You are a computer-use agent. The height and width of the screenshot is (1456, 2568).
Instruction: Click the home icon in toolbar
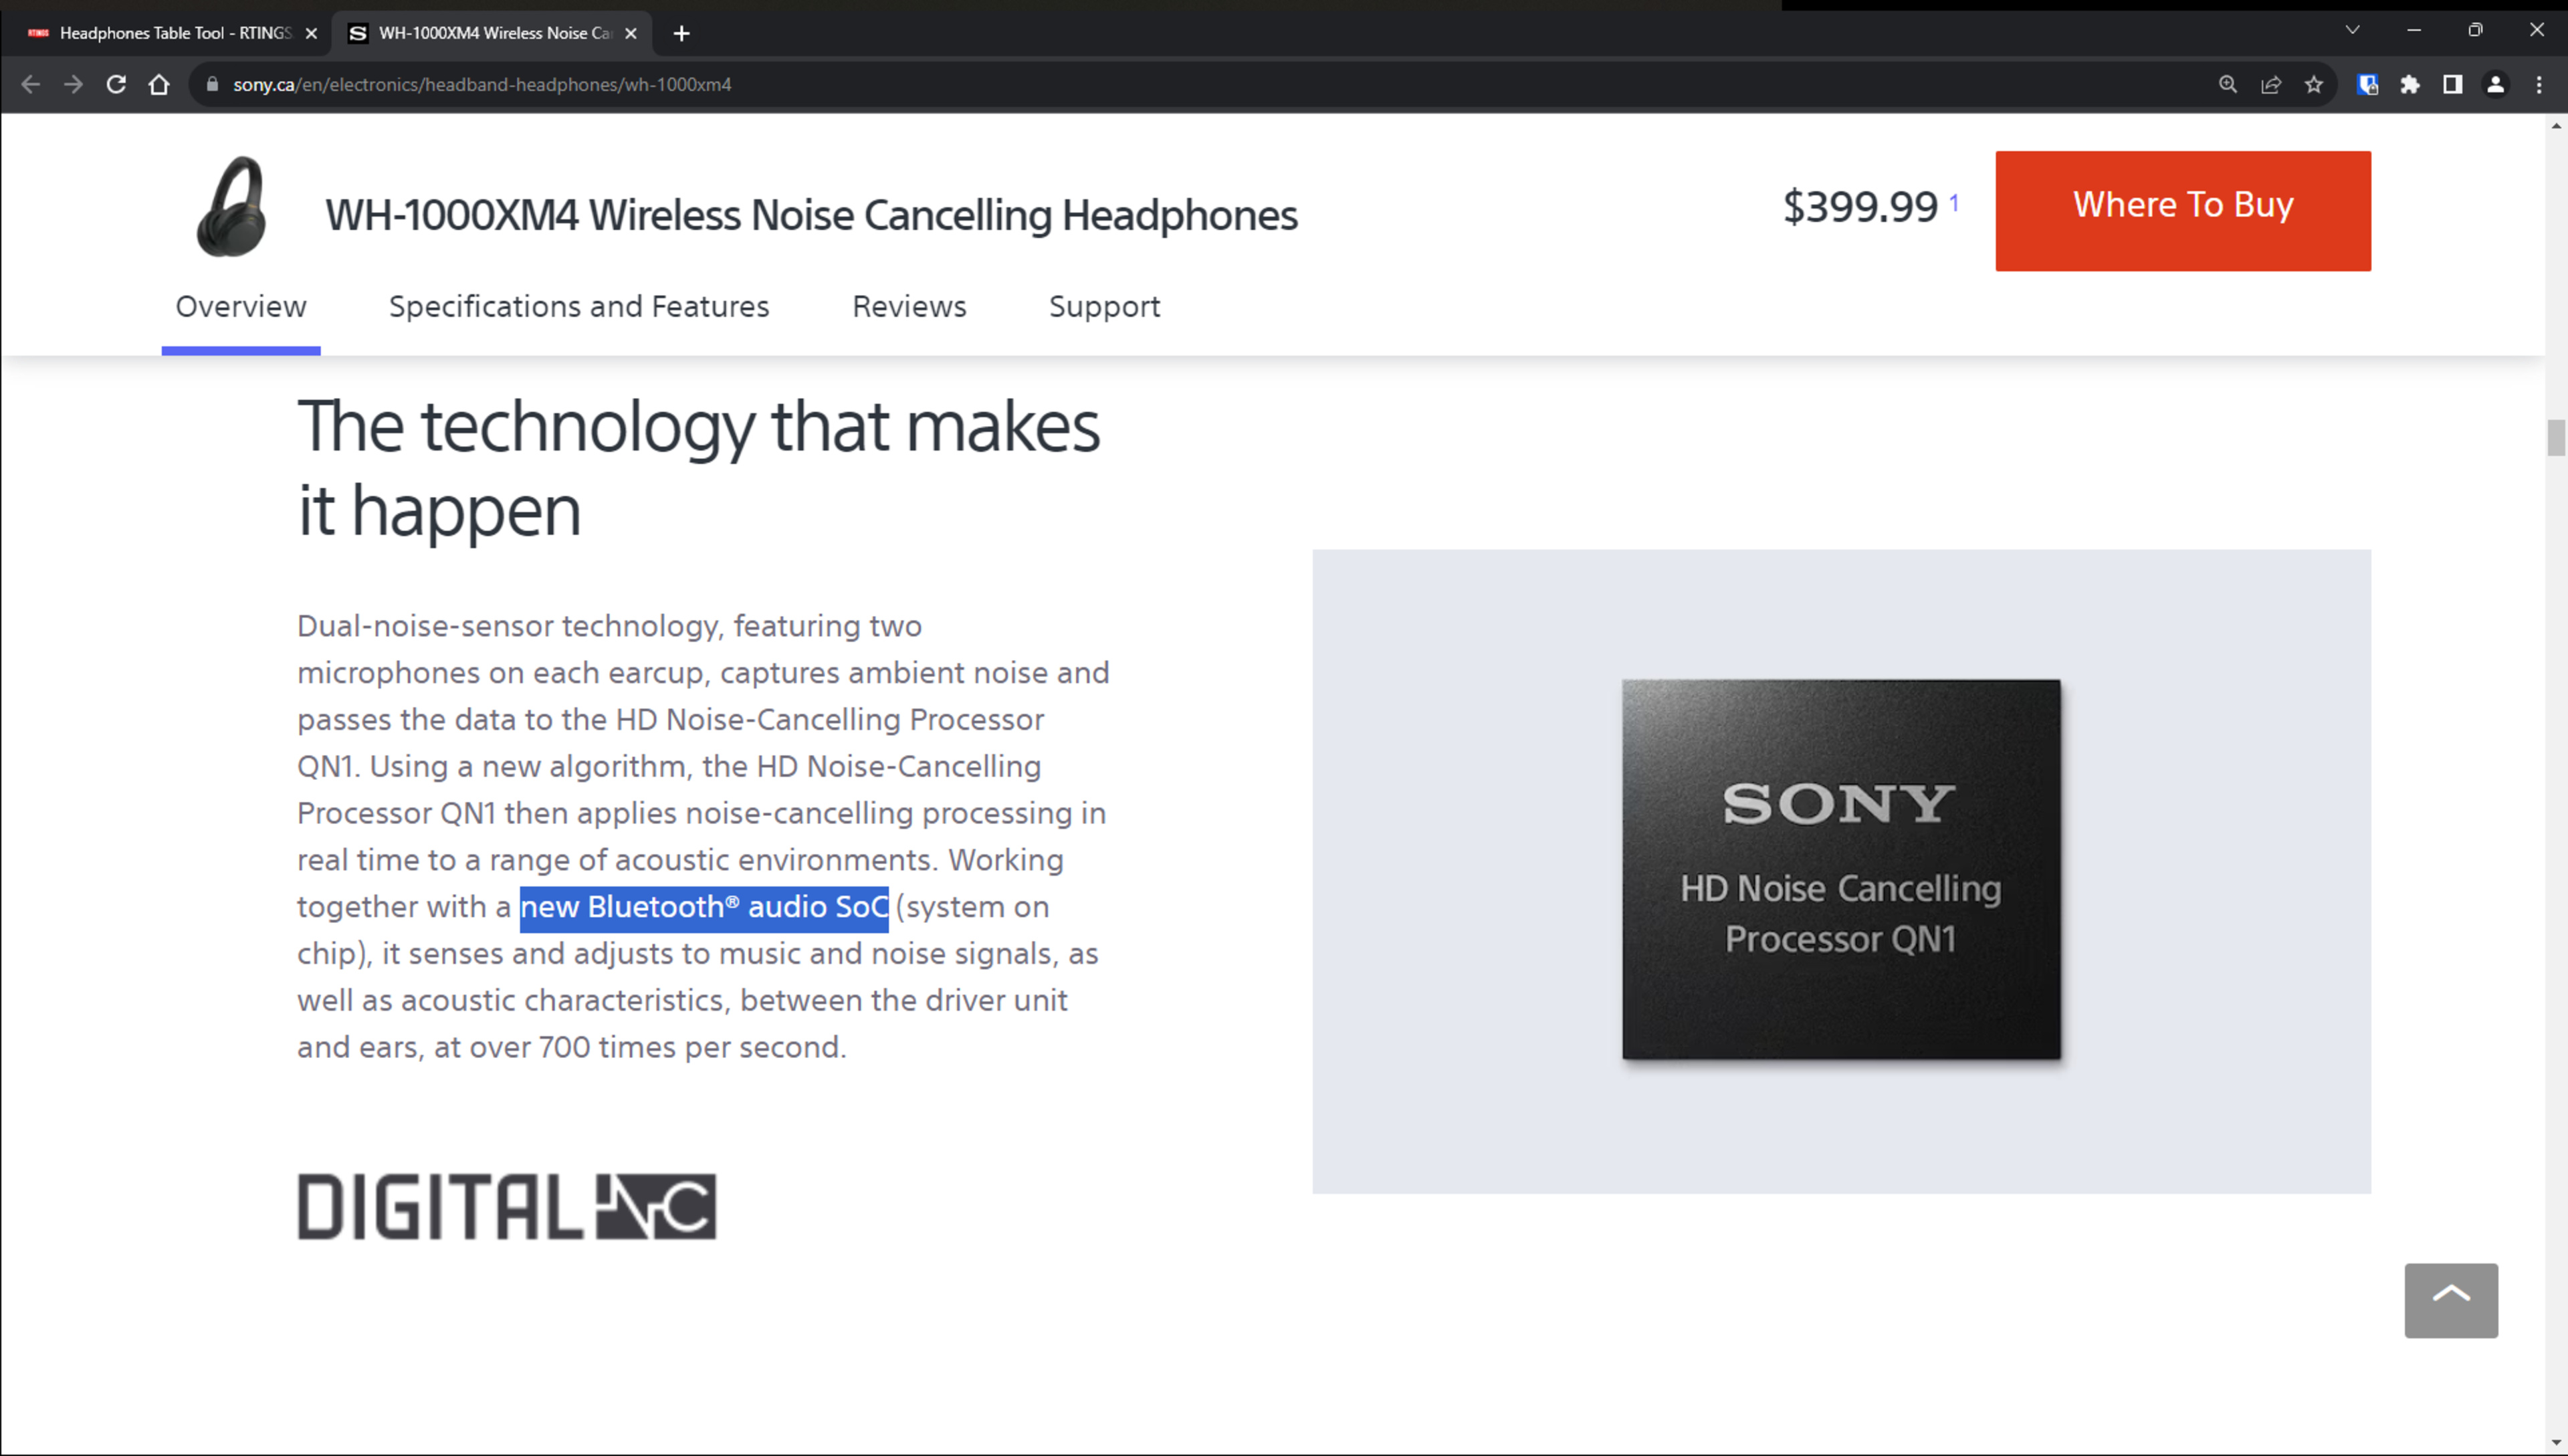point(159,85)
